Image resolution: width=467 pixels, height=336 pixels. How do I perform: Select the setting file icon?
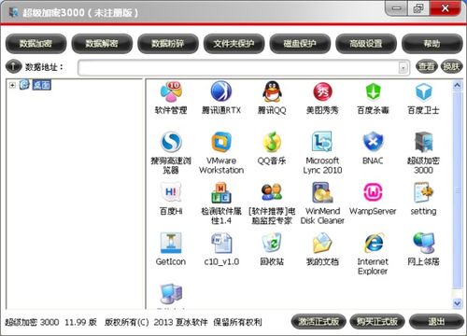pyautogui.click(x=423, y=193)
